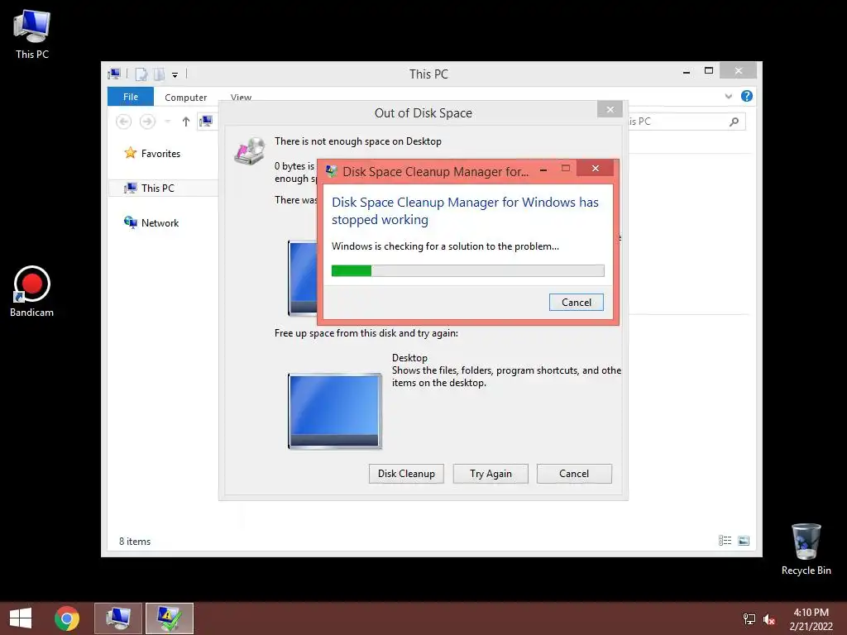Open the Recycle Bin icon

point(806,549)
